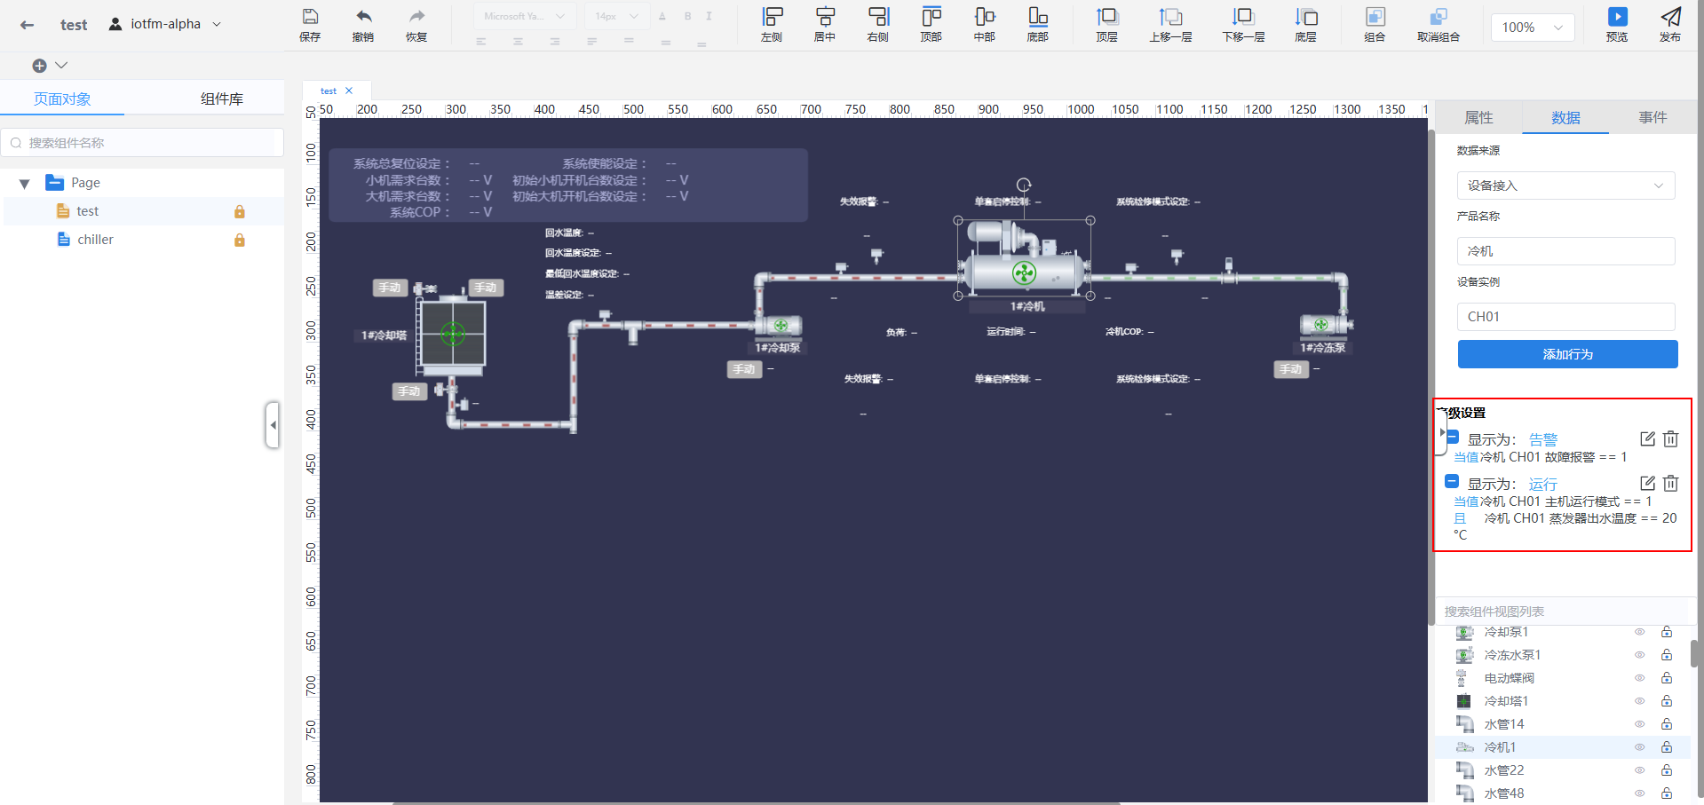Toggle visibility of 冷冻水泵1
Screen dimensions: 1704x805
(x=1640, y=655)
